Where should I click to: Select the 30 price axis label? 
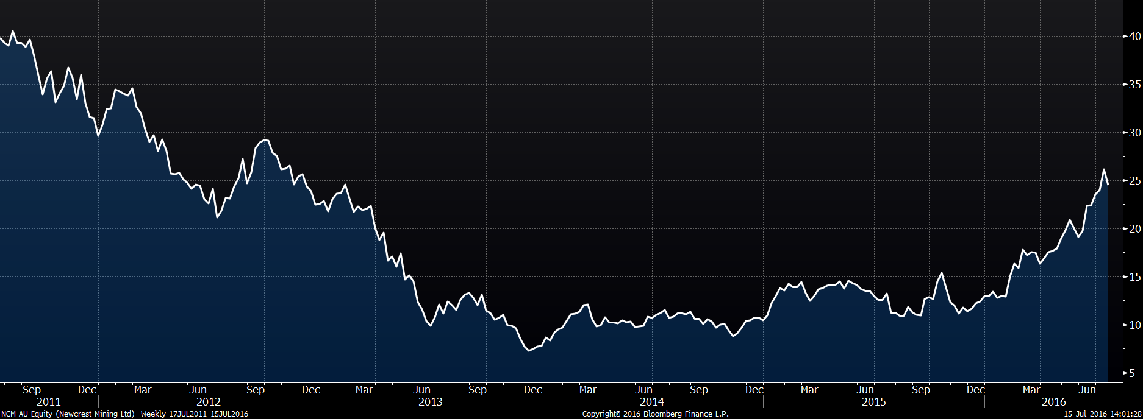click(x=1134, y=133)
